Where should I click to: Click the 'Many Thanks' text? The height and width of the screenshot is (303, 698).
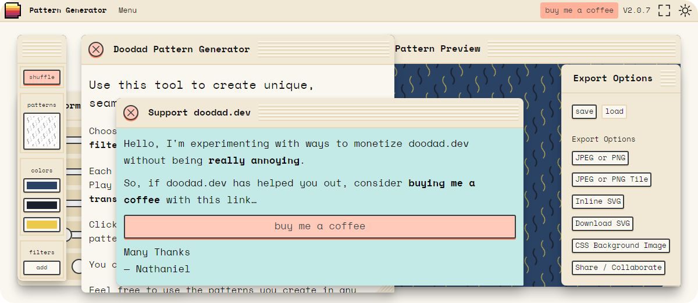157,252
